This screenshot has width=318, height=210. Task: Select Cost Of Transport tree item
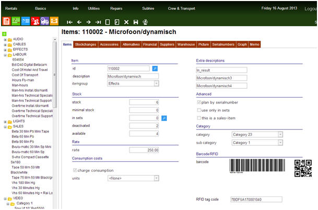point(25,75)
